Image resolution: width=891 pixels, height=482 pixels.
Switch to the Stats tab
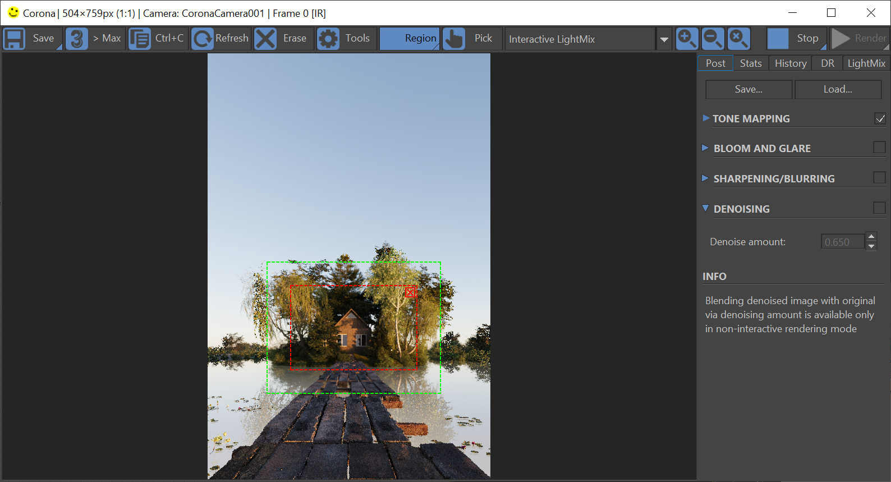coord(751,63)
